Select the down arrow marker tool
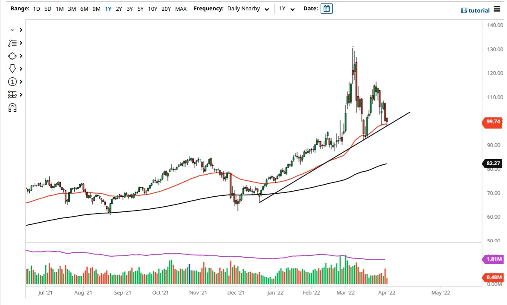The height and width of the screenshot is (305, 507). point(12,69)
